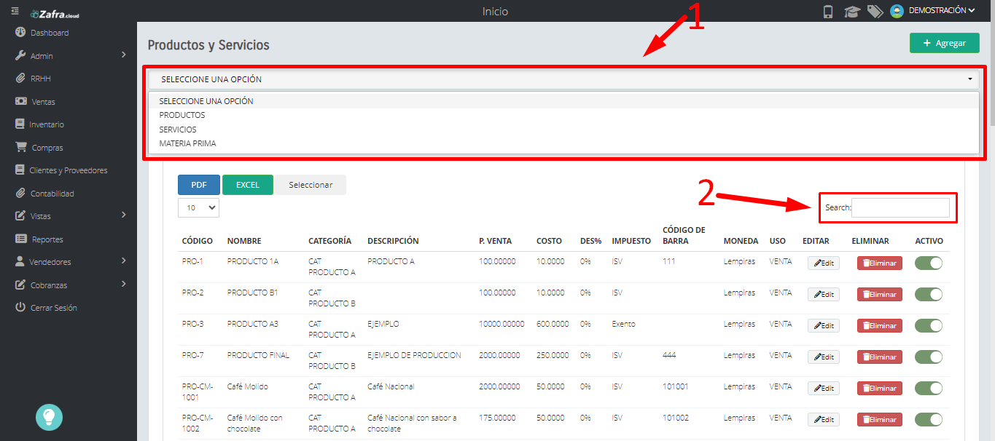Choose SELECCIONE UNA OPCIÓN list entry

coord(563,101)
